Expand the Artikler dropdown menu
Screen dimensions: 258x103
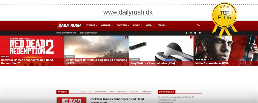tap(107, 25)
